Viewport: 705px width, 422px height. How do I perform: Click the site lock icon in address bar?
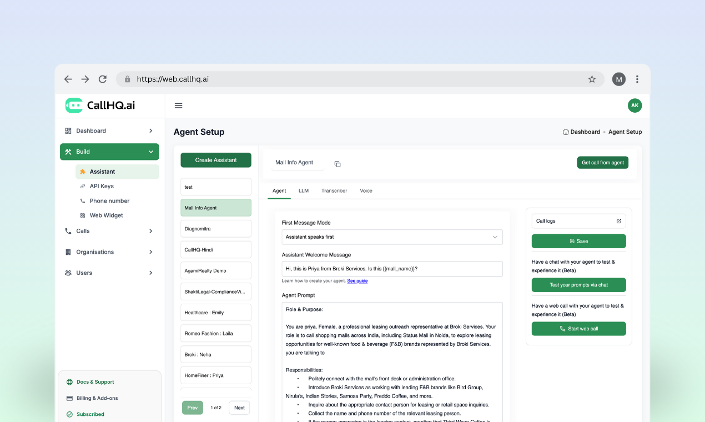click(127, 79)
